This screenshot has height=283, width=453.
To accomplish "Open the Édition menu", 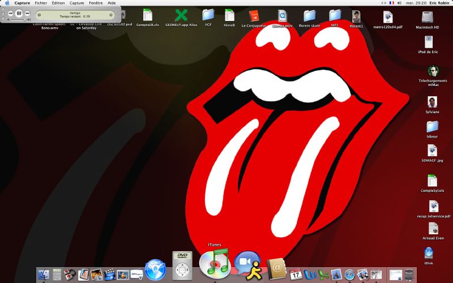I will tap(58, 3).
